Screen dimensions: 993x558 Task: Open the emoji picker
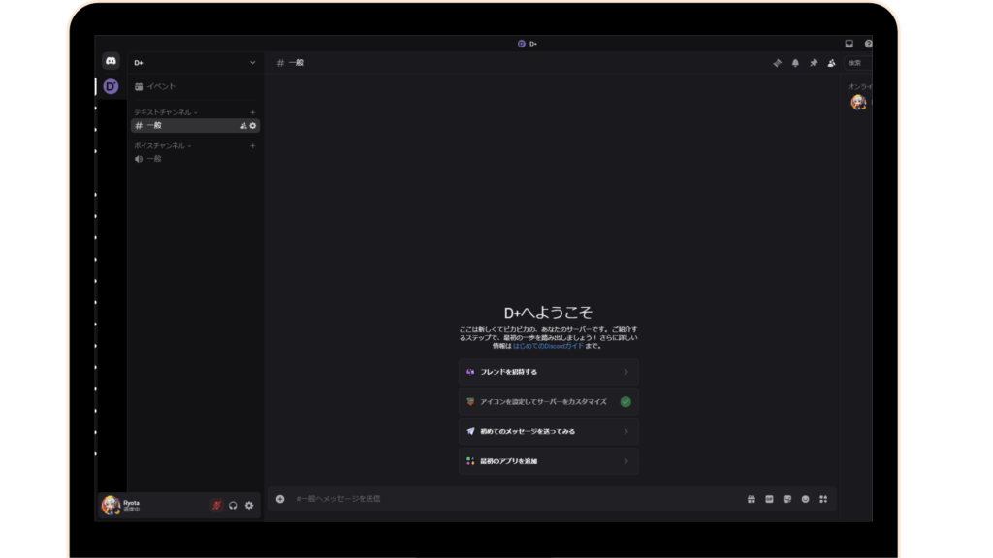[x=805, y=499]
